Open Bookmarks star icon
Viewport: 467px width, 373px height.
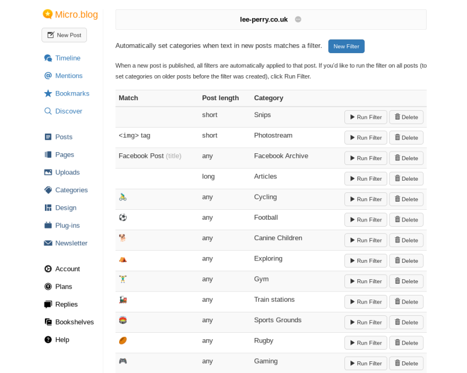48,93
